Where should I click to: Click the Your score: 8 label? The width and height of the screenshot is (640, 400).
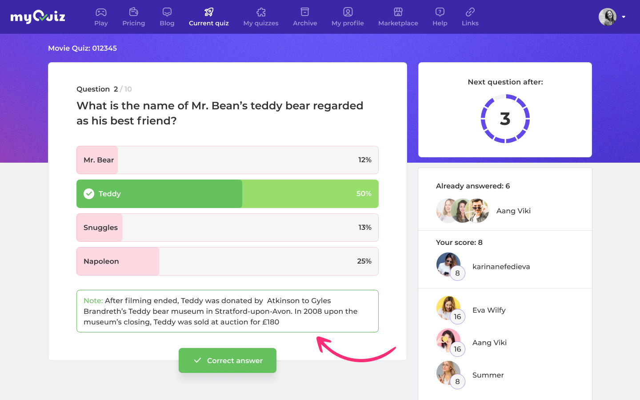[459, 242]
